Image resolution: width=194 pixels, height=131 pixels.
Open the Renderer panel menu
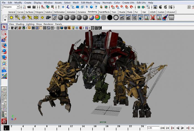click(x=48, y=24)
